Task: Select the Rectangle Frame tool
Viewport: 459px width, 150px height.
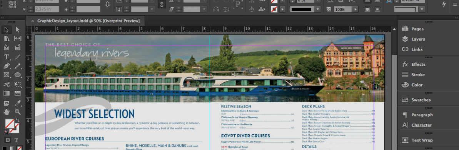Action: click(7, 75)
